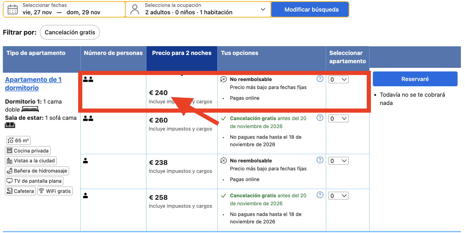Image resolution: width=465 pixels, height=233 pixels.
Task: Click the Número de personas column header
Action: click(x=113, y=59)
